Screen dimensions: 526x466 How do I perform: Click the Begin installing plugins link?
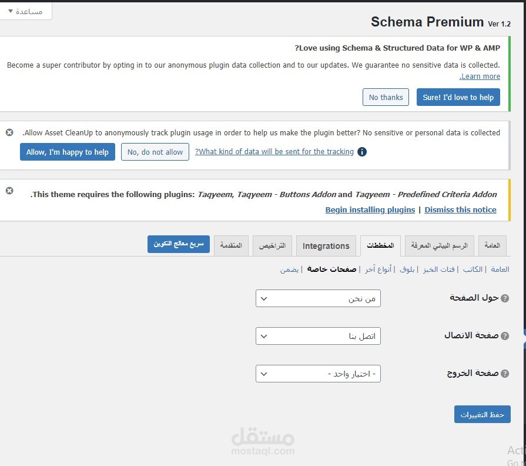(x=370, y=209)
